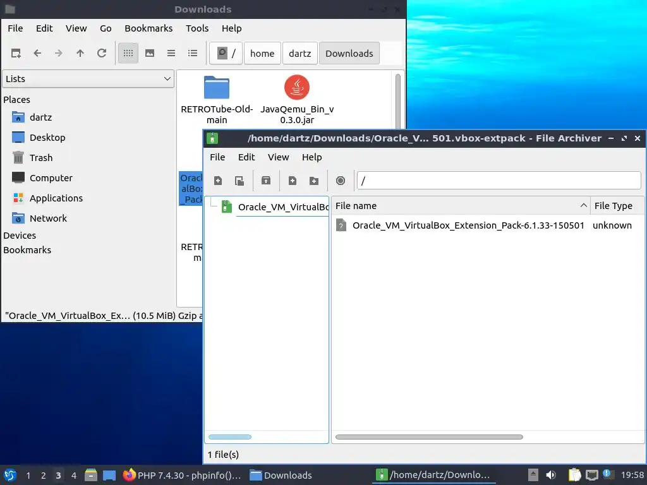
Task: Click the file manager launcher on the taskbar
Action: [x=91, y=475]
